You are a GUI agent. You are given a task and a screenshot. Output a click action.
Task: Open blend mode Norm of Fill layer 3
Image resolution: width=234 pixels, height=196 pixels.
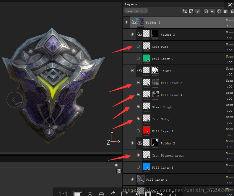[230, 165]
